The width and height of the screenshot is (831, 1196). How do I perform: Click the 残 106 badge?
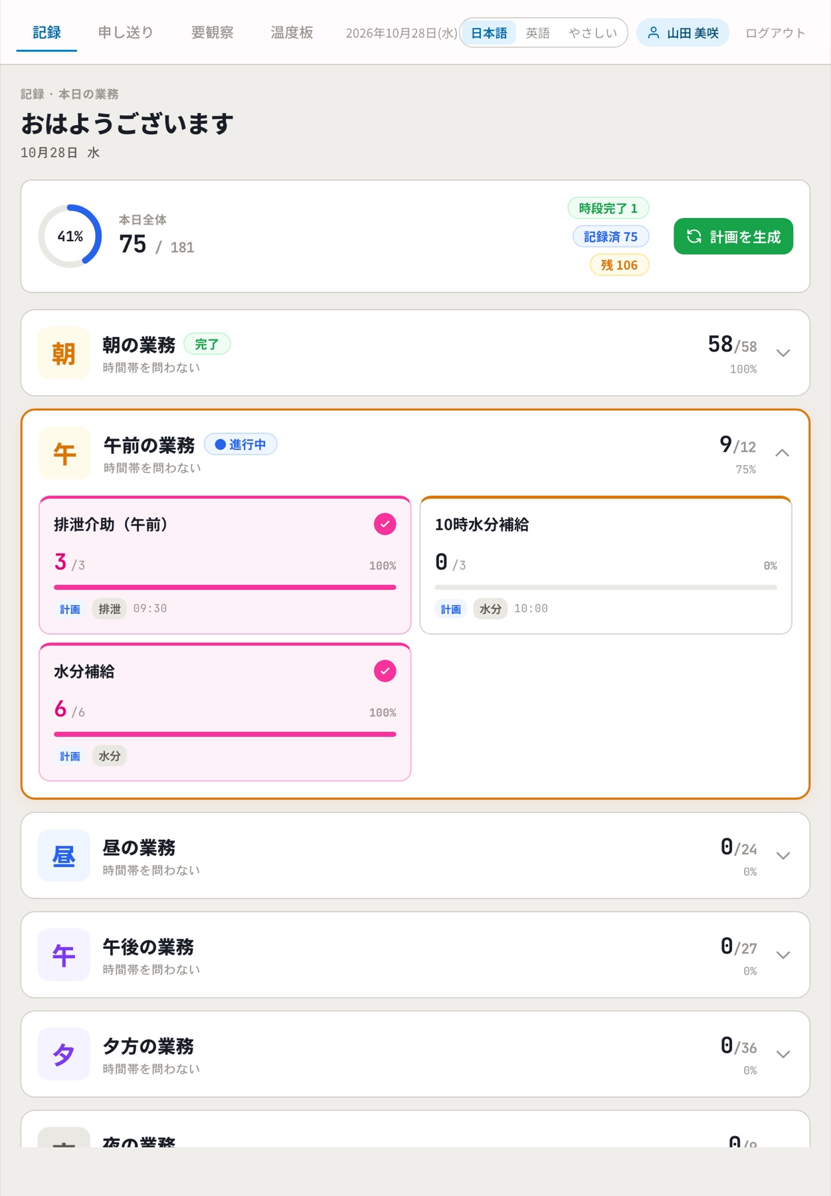(x=619, y=265)
